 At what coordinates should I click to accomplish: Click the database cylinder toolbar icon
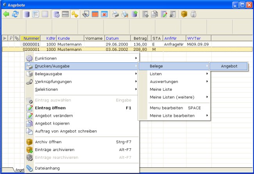pos(27,14)
